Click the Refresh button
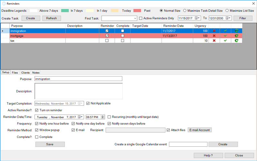The width and height of the screenshot is (257, 161). [x=51, y=18]
